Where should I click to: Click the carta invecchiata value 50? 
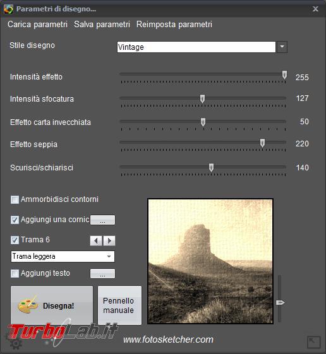click(305, 122)
